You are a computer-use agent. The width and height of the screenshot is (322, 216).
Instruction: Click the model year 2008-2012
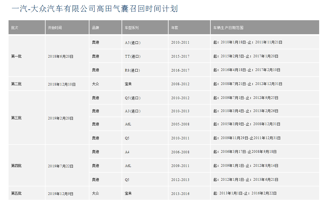pyautogui.click(x=180, y=84)
